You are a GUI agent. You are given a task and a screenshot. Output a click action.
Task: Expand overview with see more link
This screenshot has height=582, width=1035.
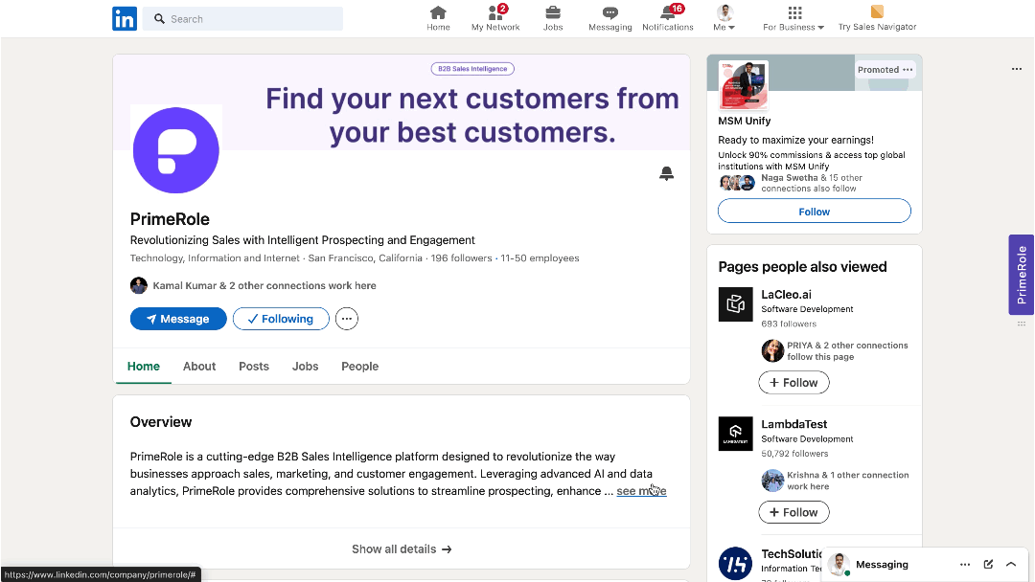pyautogui.click(x=641, y=491)
